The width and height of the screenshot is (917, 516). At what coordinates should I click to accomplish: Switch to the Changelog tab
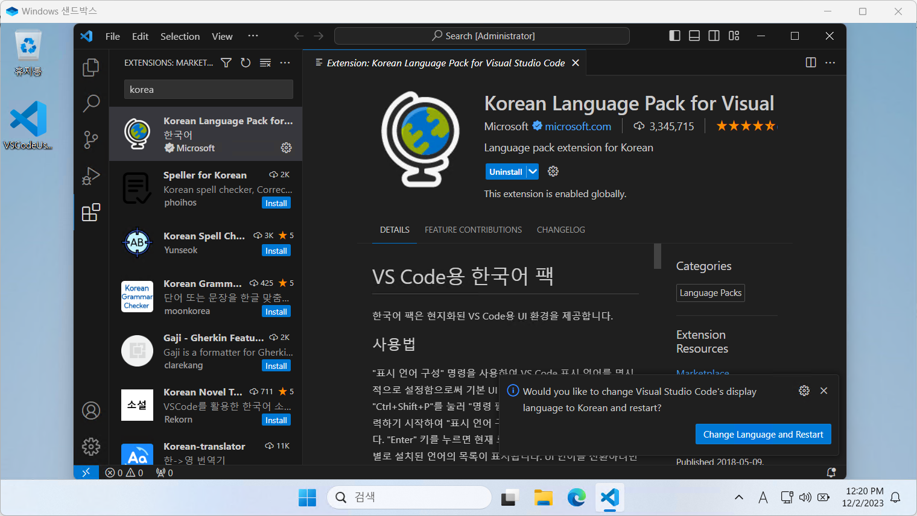(x=561, y=230)
